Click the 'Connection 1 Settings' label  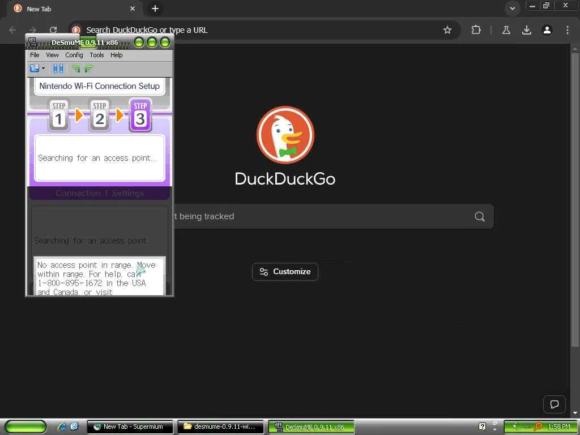[x=100, y=193]
